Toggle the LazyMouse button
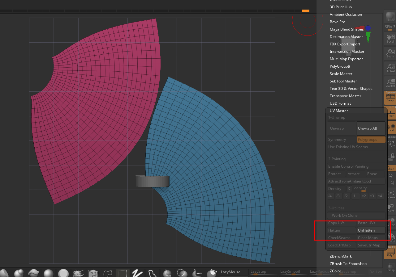396x277 pixels. 234,272
